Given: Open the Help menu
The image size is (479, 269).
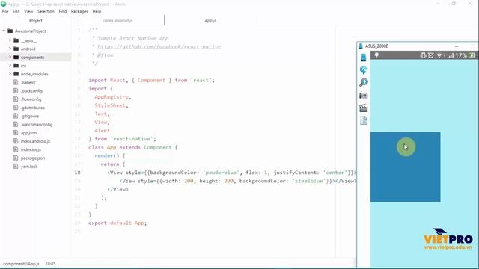Looking at the screenshot, I should (x=97, y=12).
